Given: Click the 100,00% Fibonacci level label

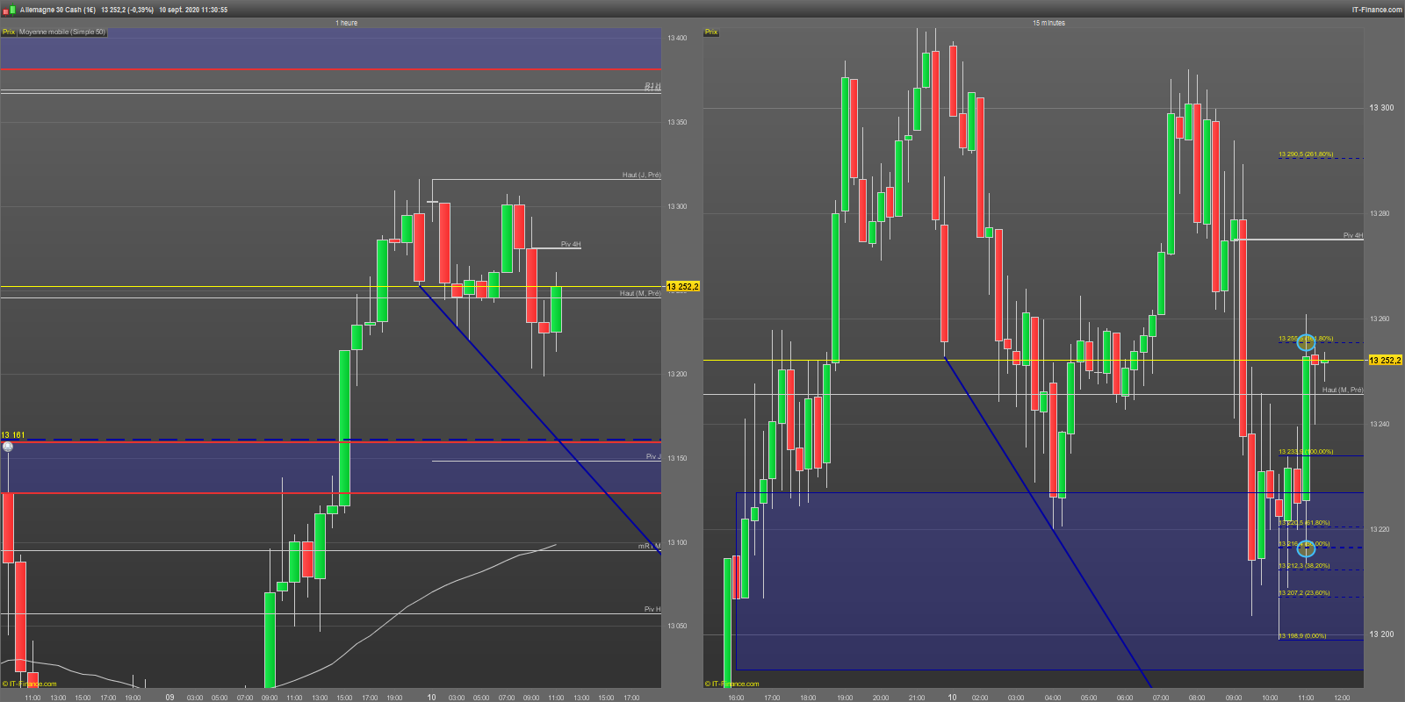Looking at the screenshot, I should [1306, 452].
